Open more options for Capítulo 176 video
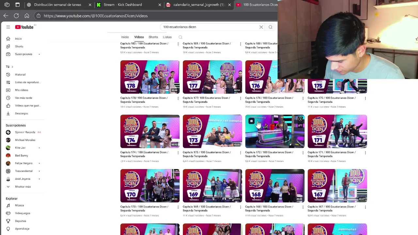Image resolution: width=418 pixels, height=235 pixels. coord(303,98)
